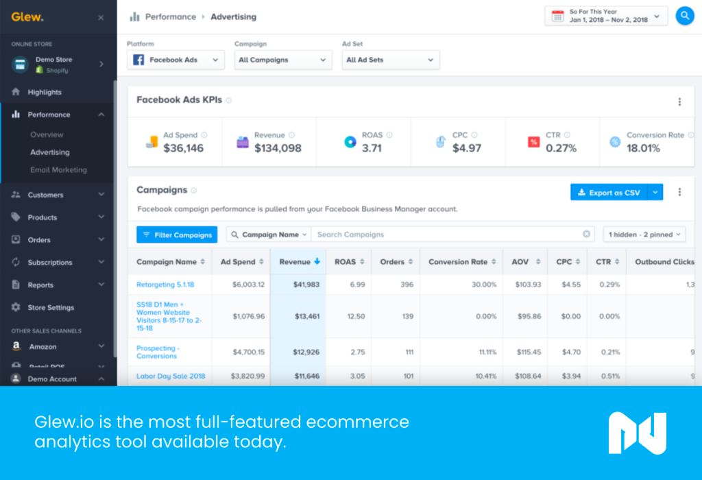Select the Orders sidebar icon
The width and height of the screenshot is (702, 480).
point(16,239)
